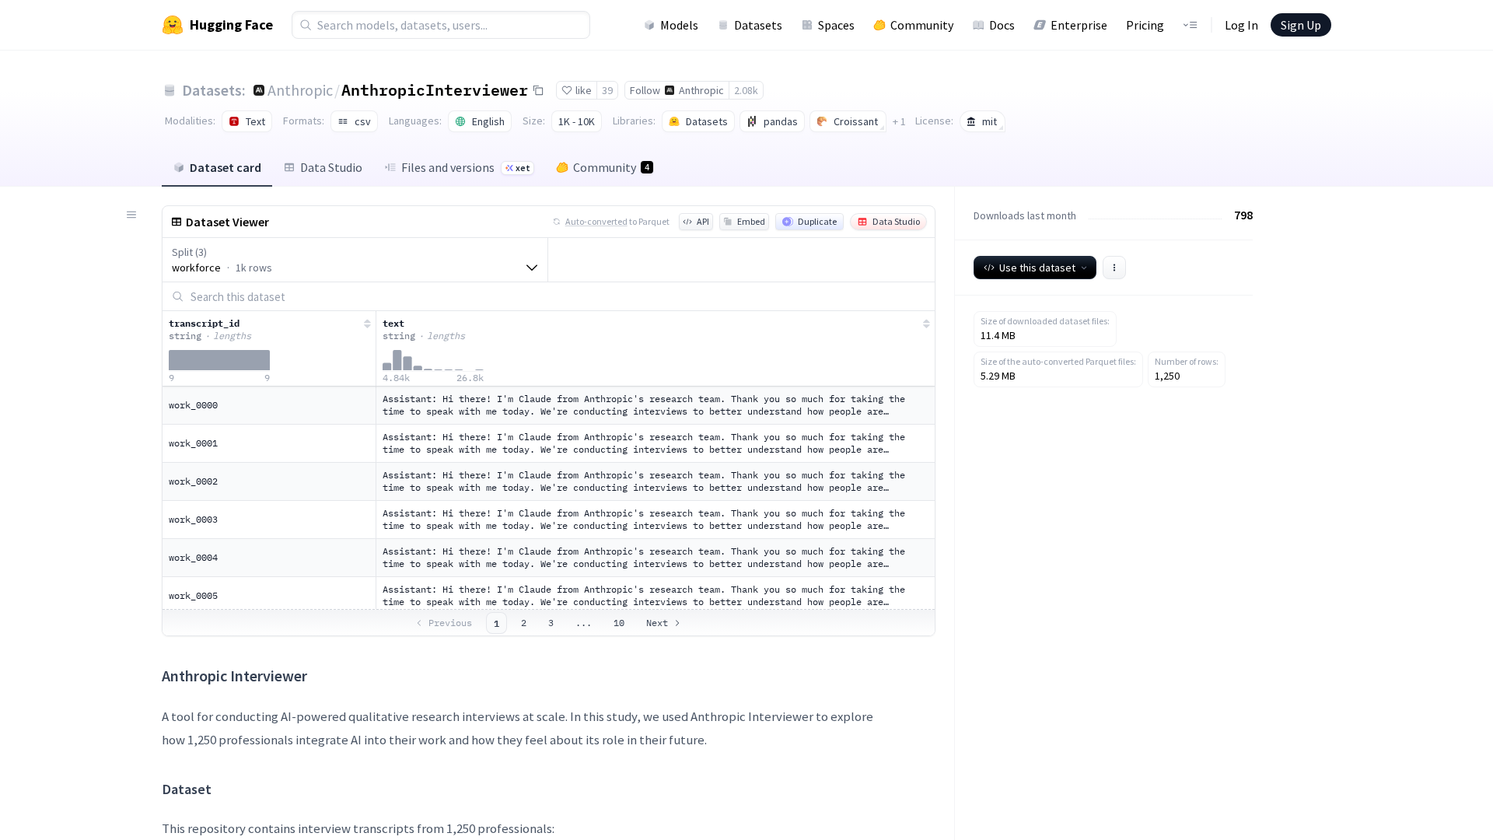The width and height of the screenshot is (1493, 840).
Task: Click the API button in Dataset Viewer
Action: point(696,222)
